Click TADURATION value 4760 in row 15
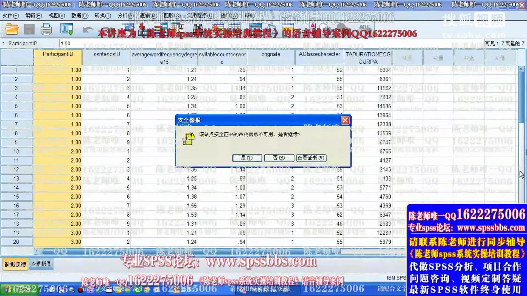 coord(368,197)
